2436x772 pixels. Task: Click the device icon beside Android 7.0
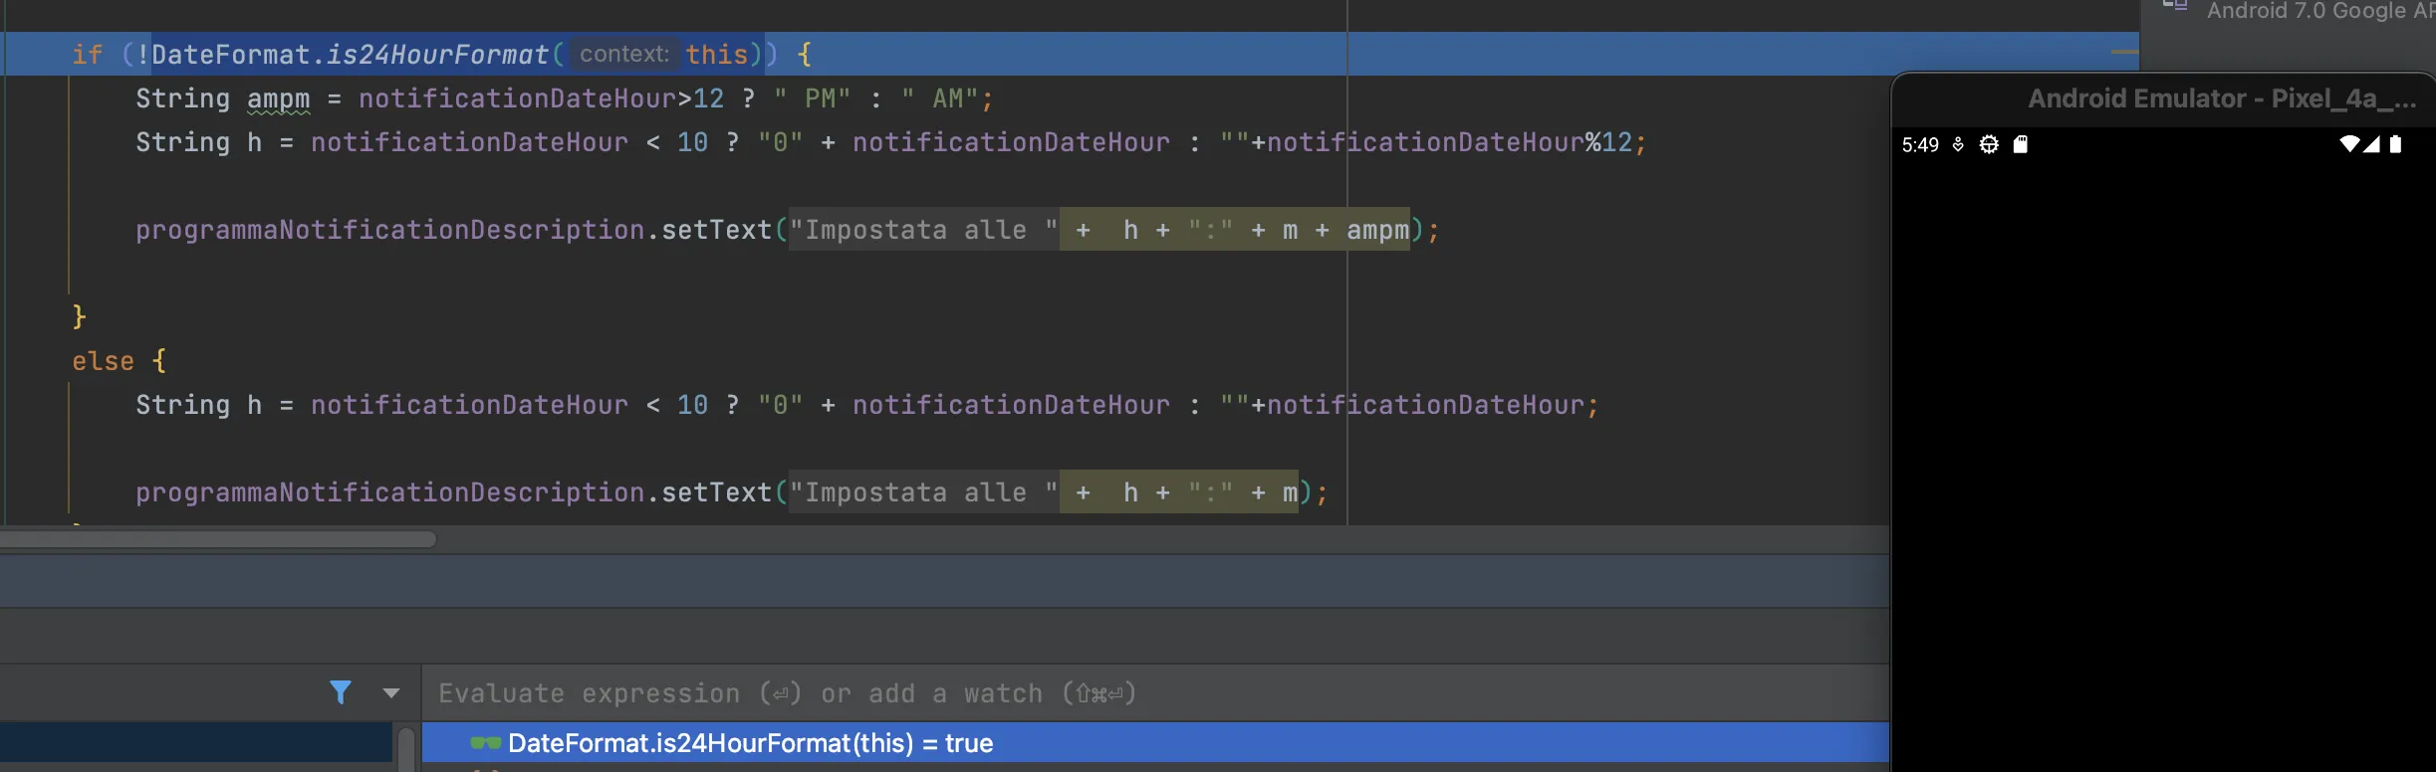(x=2175, y=6)
